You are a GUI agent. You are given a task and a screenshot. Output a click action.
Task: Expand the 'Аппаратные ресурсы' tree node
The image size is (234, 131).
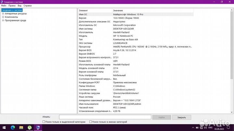(3, 14)
